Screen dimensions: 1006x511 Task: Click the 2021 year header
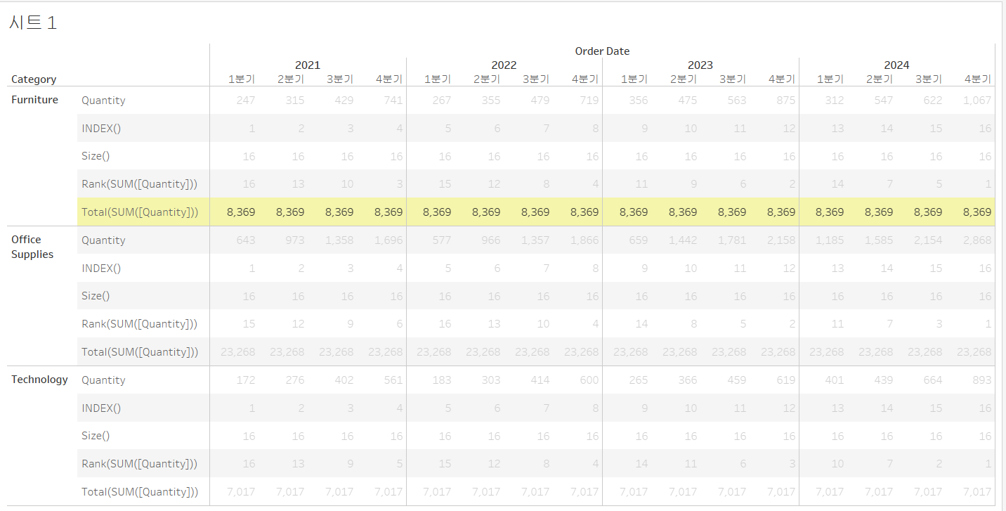(308, 65)
